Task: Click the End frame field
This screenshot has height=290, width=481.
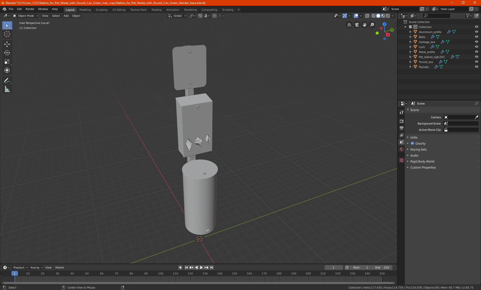Action: (382, 267)
